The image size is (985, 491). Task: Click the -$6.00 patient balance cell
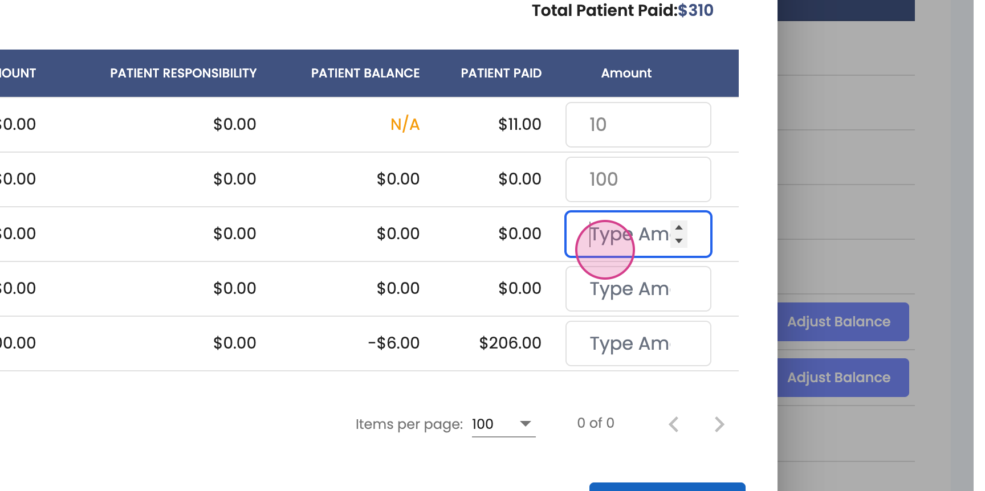pos(394,343)
